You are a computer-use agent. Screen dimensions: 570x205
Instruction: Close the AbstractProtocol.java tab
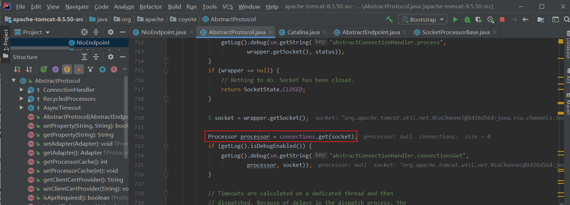click(x=270, y=32)
